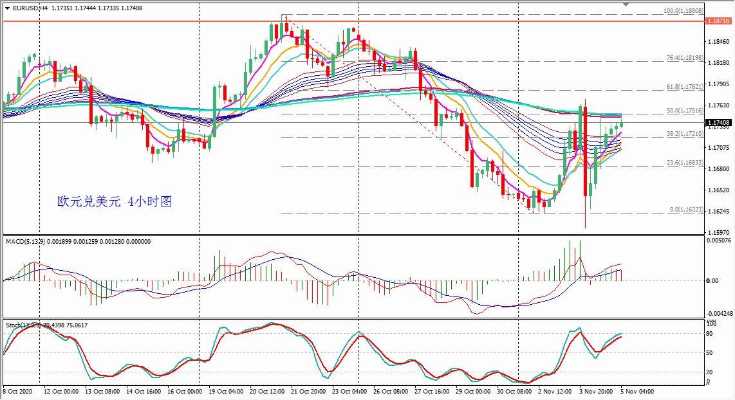735x400 pixels.
Task: Click the 27 Oct 16:00 time label
Action: pos(433,391)
